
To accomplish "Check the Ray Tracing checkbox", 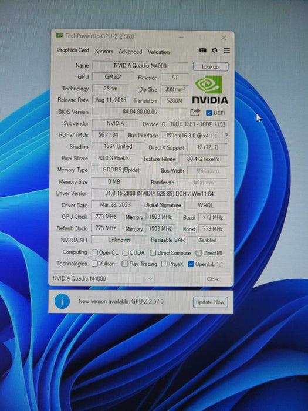I will click(125, 264).
